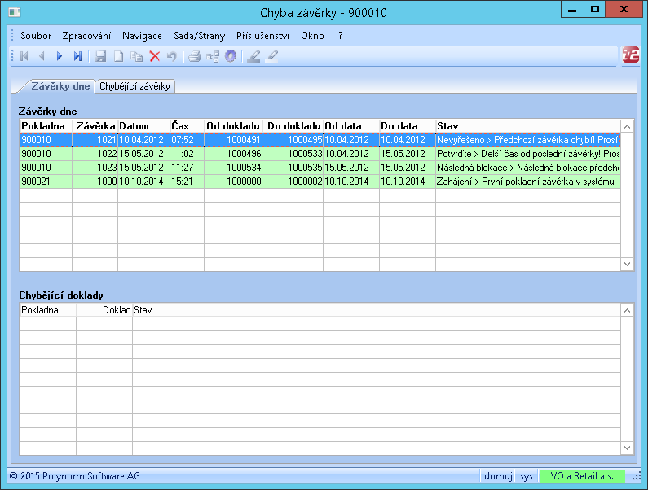Image resolution: width=648 pixels, height=490 pixels.
Task: Undo the last change
Action: (172, 56)
